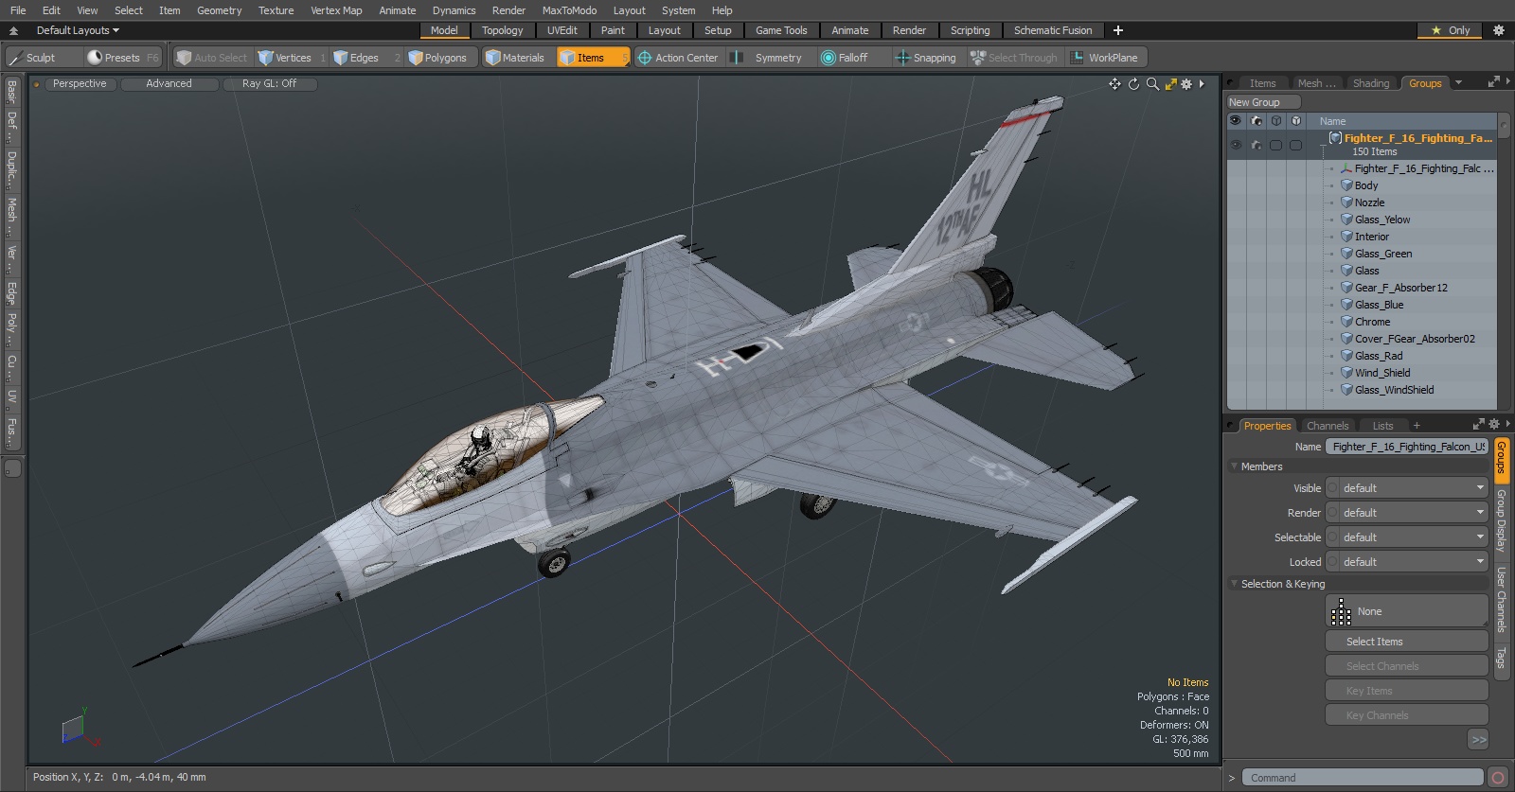Viewport: 1515px width, 792px height.
Task: Open the Action Center options
Action: coord(678,58)
